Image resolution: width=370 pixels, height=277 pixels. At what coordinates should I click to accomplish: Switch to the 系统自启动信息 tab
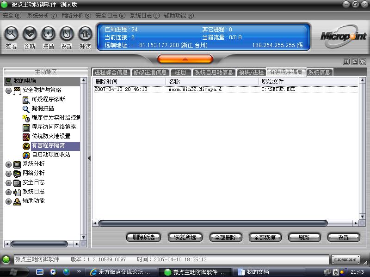pos(214,72)
